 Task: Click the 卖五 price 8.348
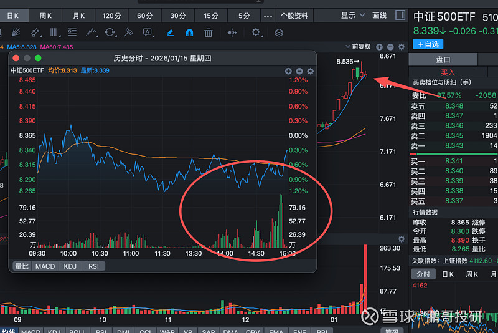(x=454, y=106)
